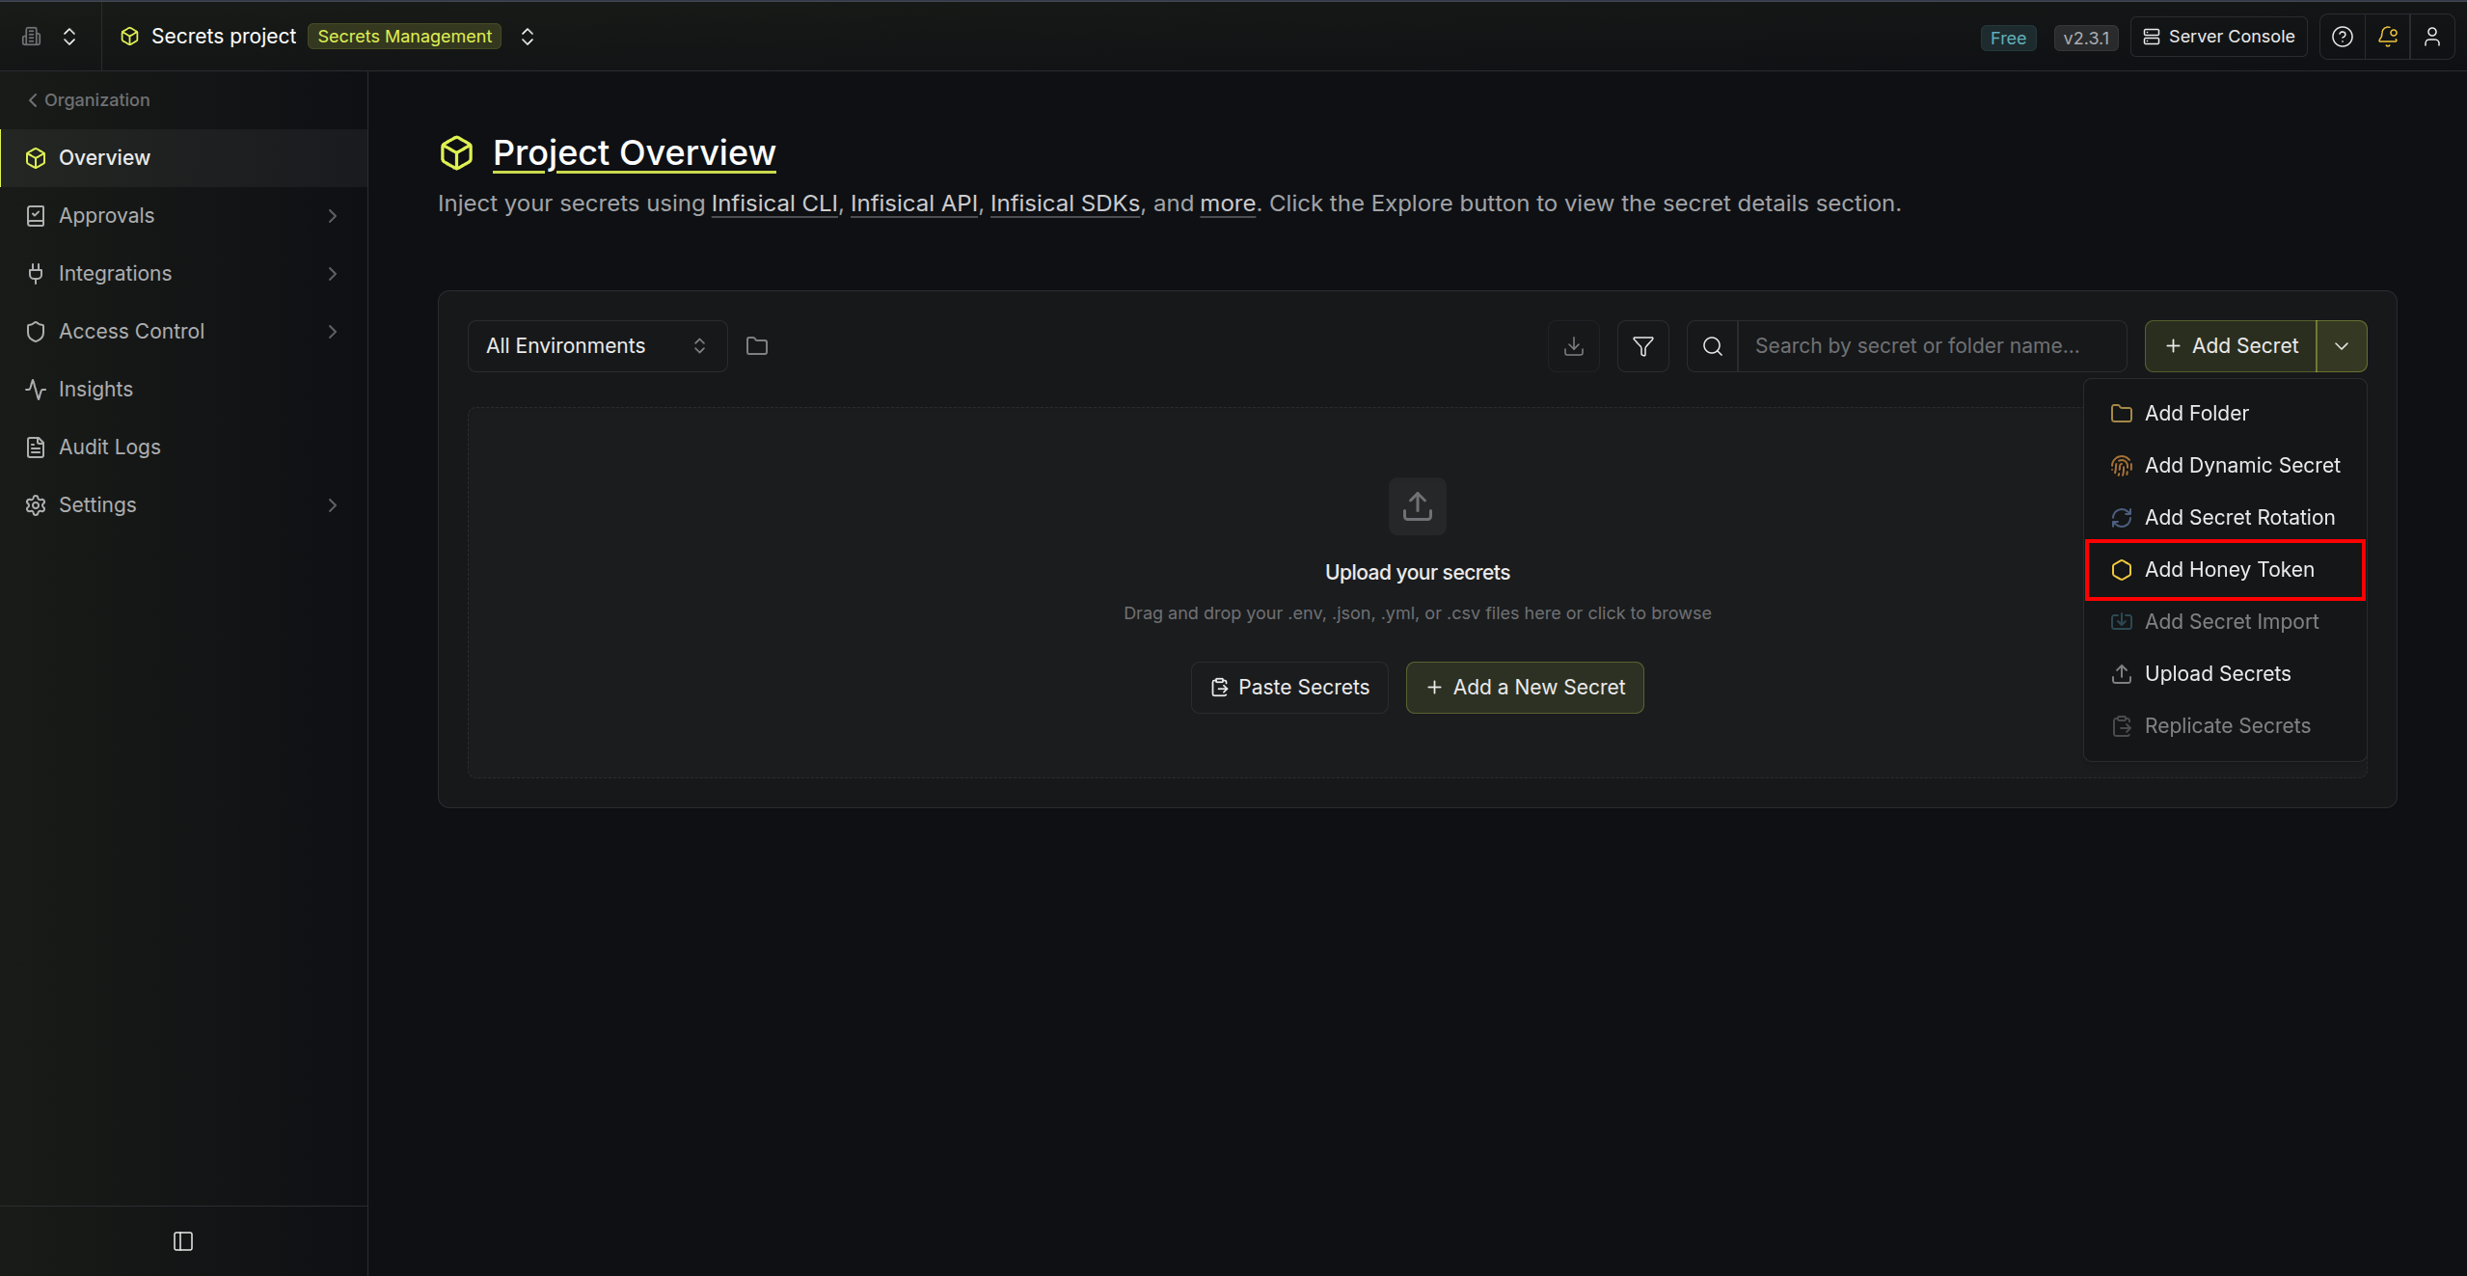Open the Infisical API link
Image resolution: width=2467 pixels, height=1276 pixels.
pyautogui.click(x=914, y=204)
